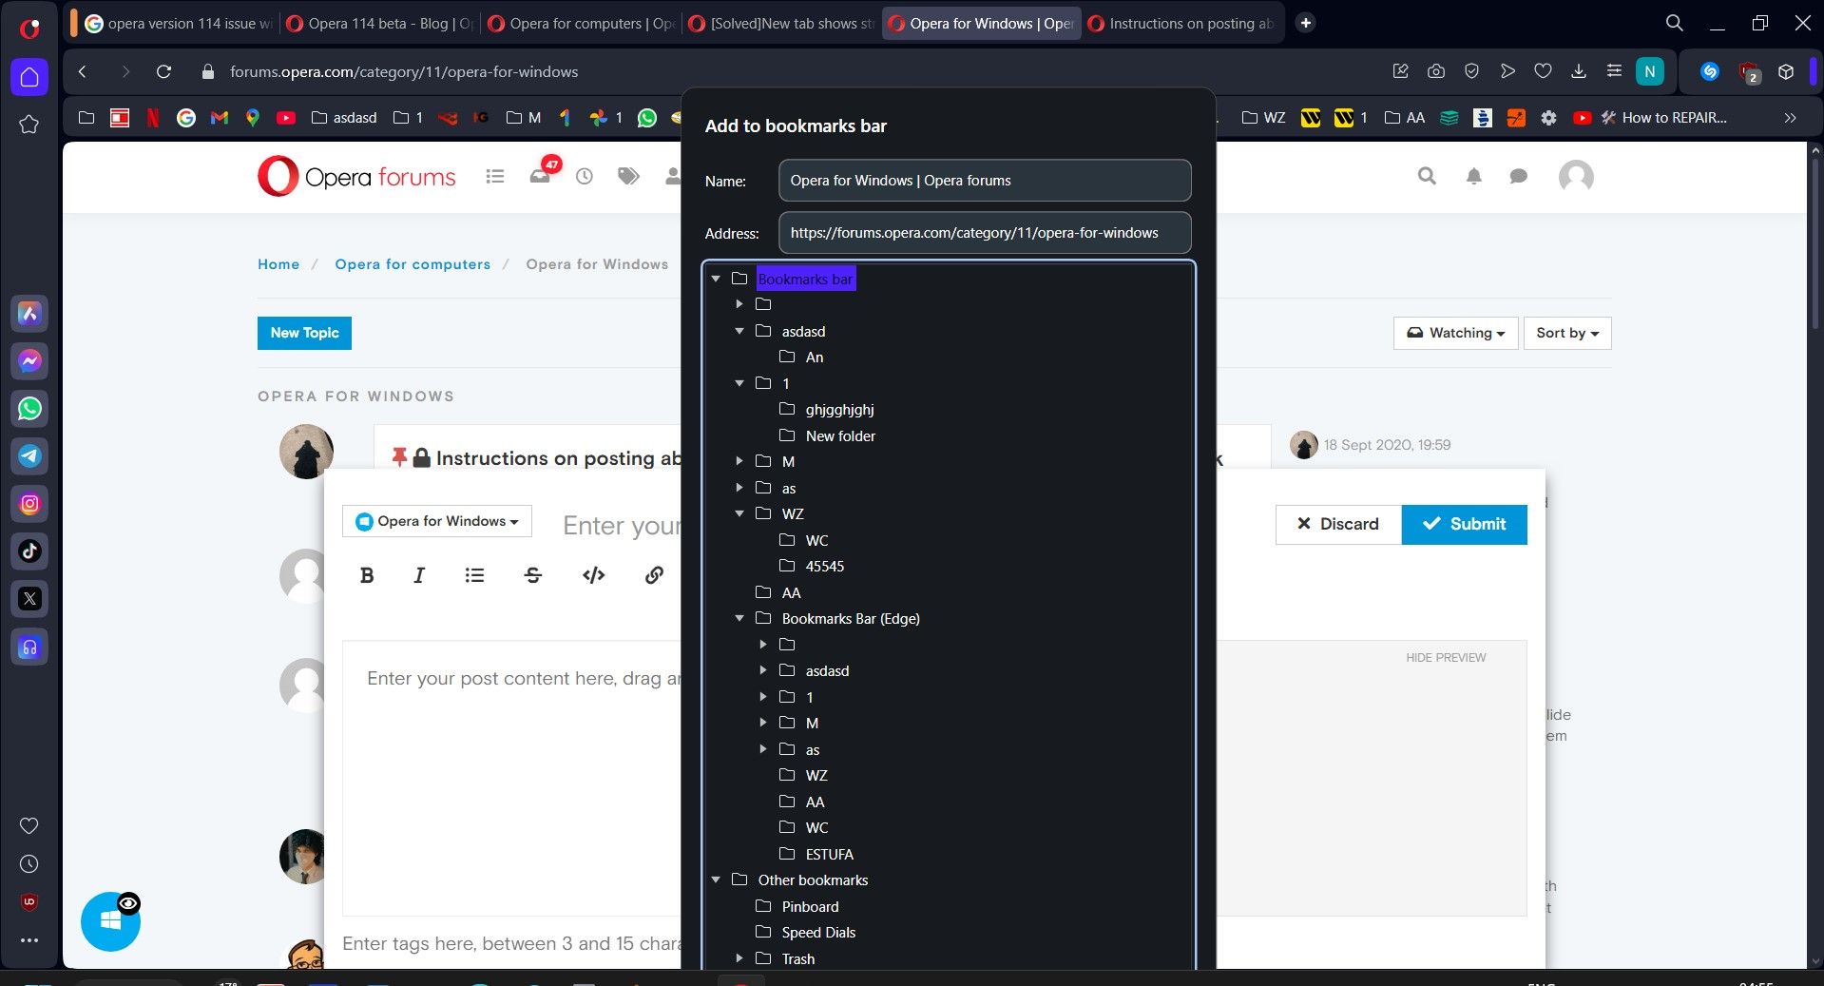1824x986 pixels.
Task: Open the edit page icon in the address bar
Action: [1400, 71]
